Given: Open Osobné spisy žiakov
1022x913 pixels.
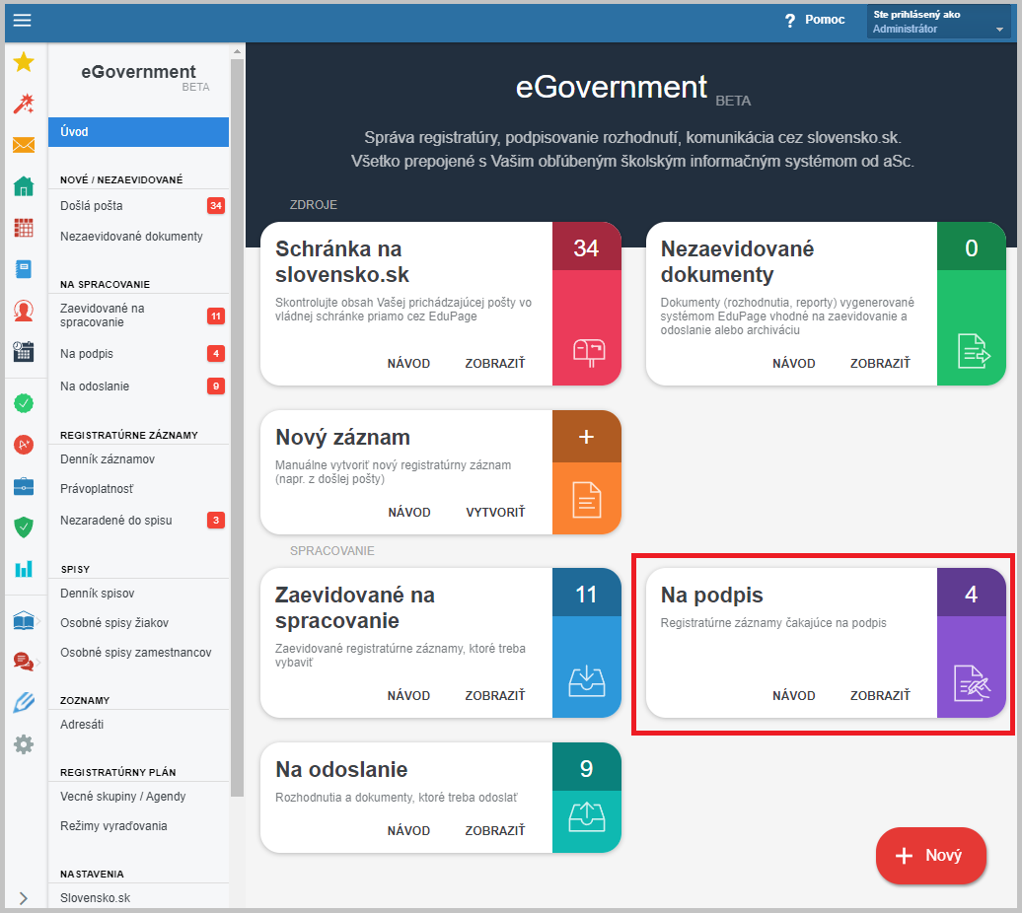Looking at the screenshot, I should coord(138,622).
